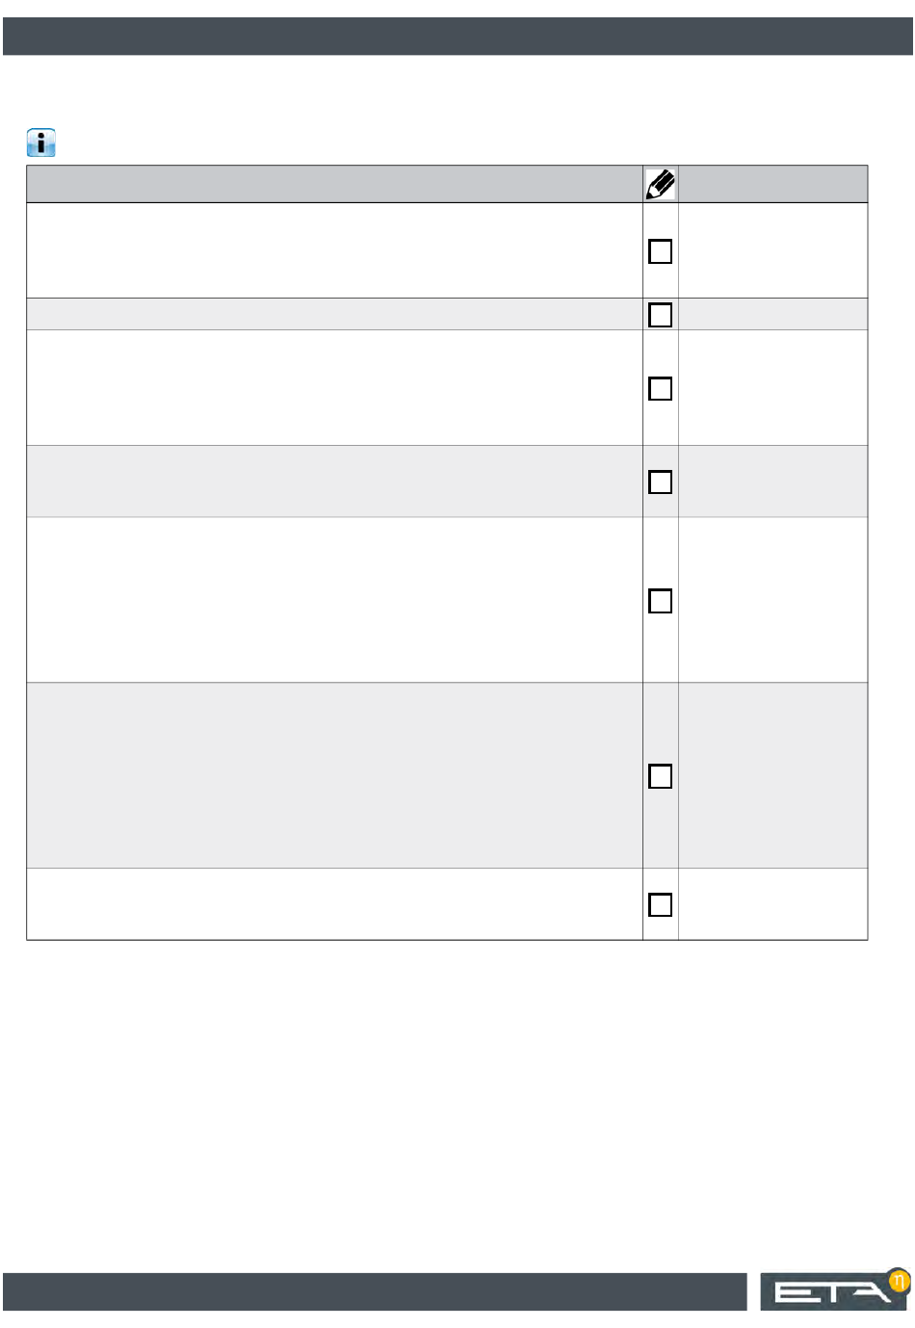Tick the sixth checkbox in the tall grey row

(661, 776)
